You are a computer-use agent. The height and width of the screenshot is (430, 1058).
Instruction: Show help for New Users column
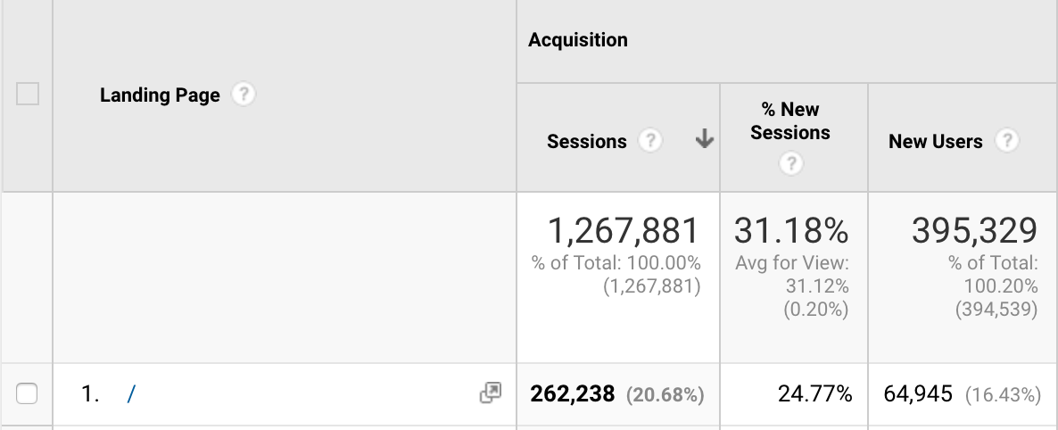pyautogui.click(x=1007, y=141)
